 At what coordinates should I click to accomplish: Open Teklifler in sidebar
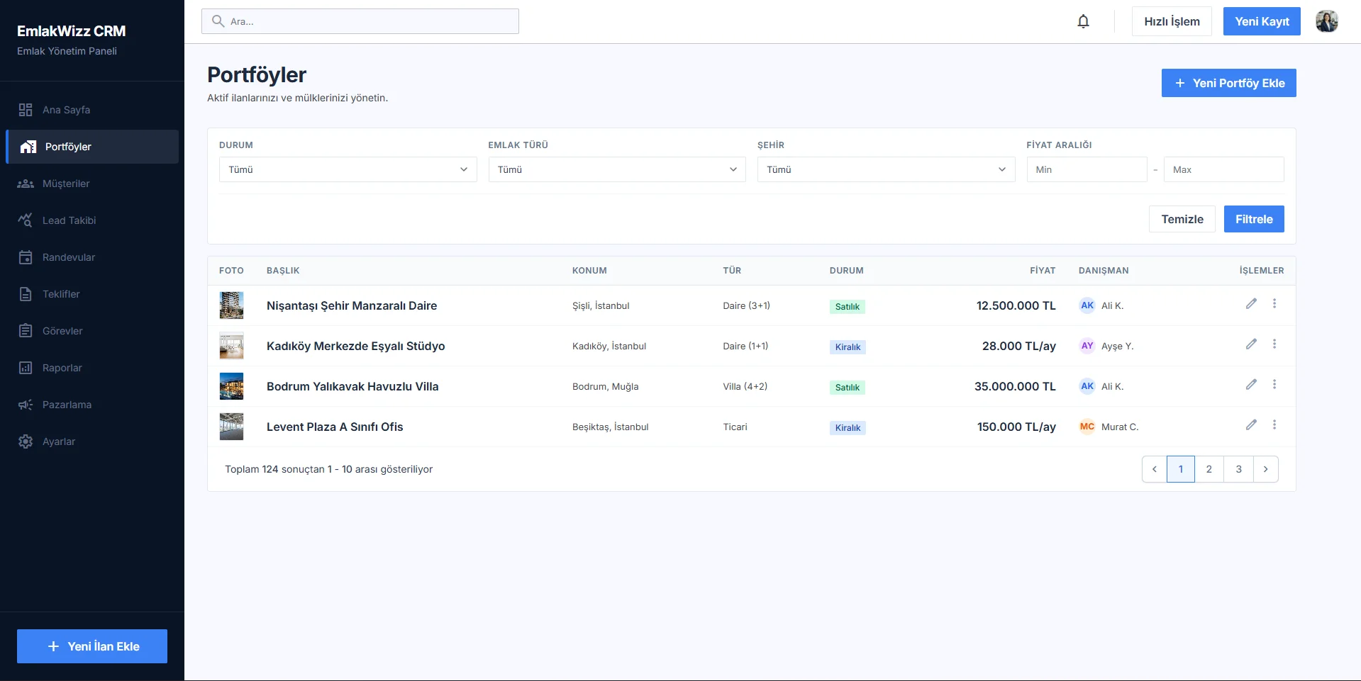click(x=92, y=294)
